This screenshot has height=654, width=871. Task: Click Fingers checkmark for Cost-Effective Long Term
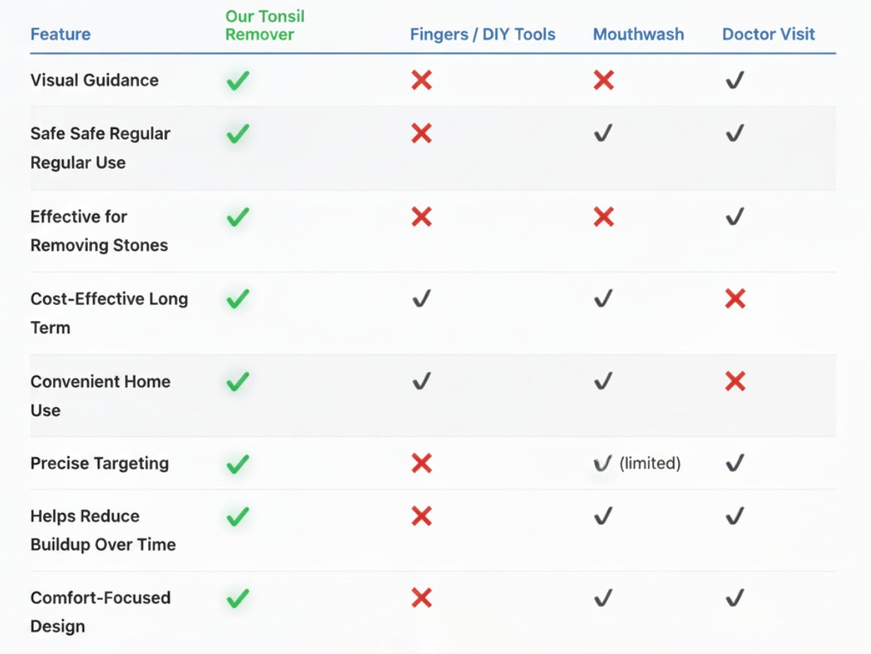click(x=422, y=299)
